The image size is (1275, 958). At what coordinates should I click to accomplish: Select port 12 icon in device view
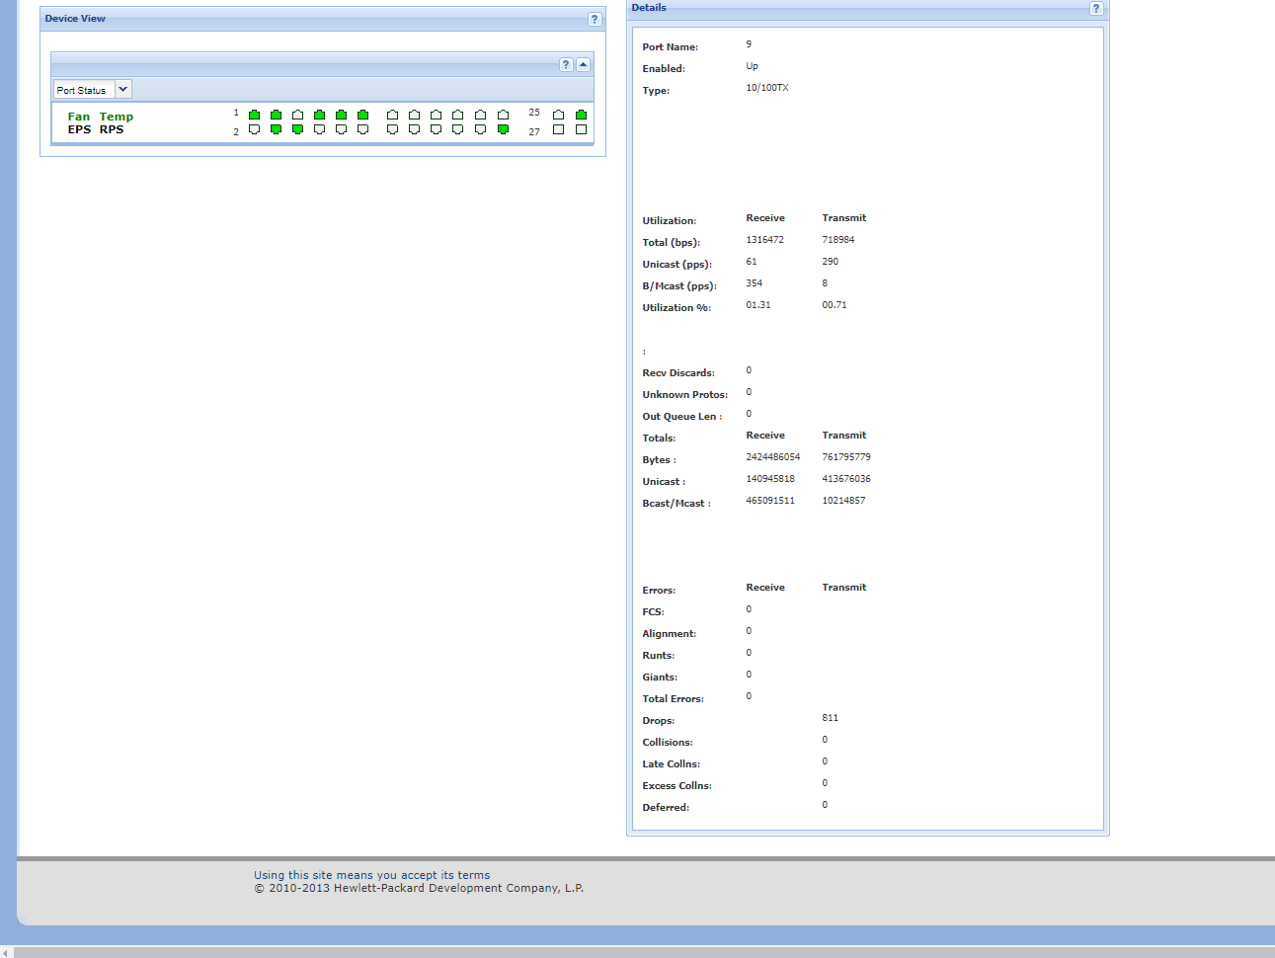click(x=362, y=129)
